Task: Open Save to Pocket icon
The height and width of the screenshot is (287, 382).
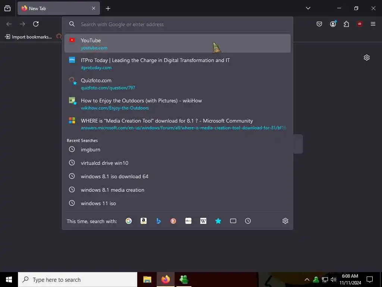Action: [x=319, y=24]
